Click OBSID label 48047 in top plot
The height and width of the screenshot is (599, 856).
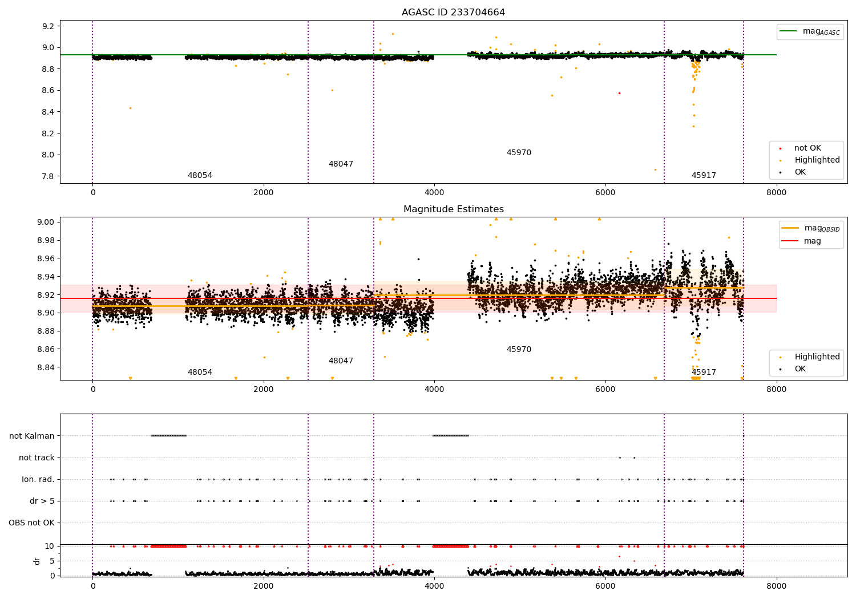341,164
